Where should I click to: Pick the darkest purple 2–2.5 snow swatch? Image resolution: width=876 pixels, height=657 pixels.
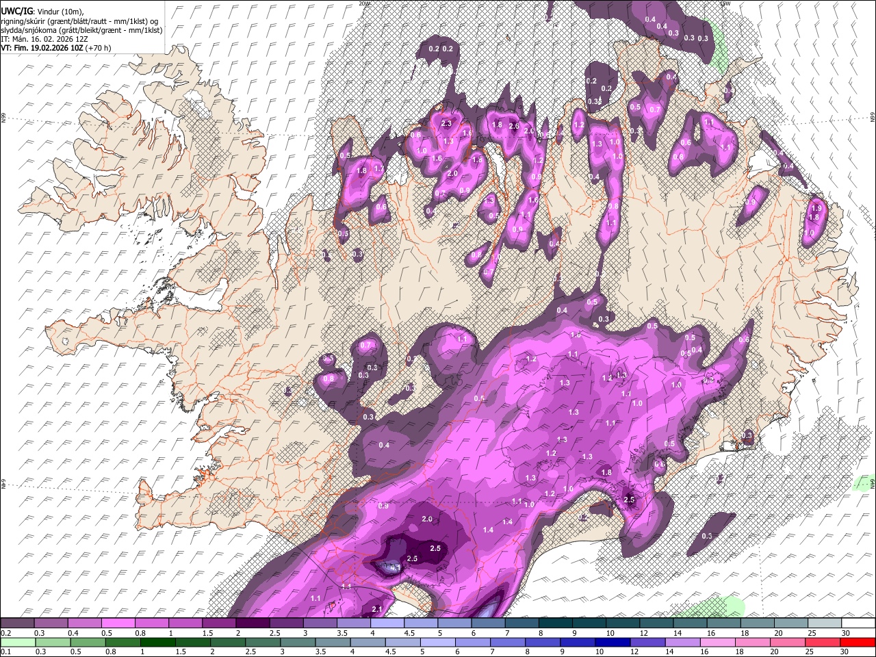coord(253,623)
